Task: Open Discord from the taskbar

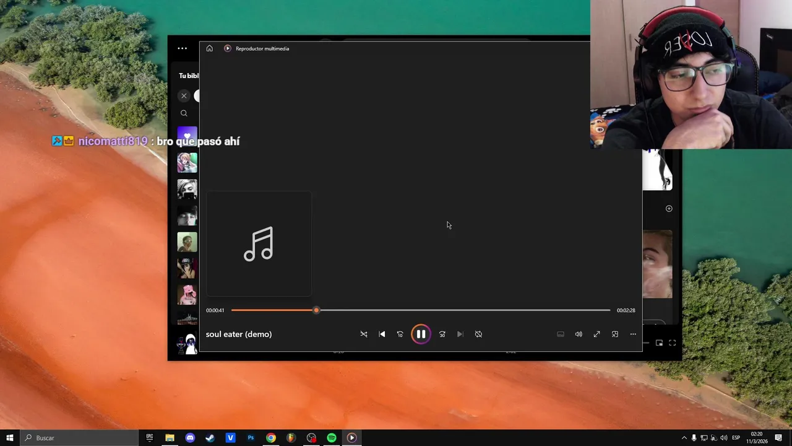Action: click(x=190, y=438)
